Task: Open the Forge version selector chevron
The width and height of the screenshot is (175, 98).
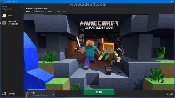Action: coord(54,94)
